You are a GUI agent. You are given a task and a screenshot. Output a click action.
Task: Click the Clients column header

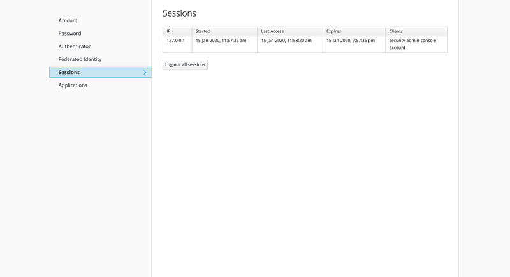416,31
